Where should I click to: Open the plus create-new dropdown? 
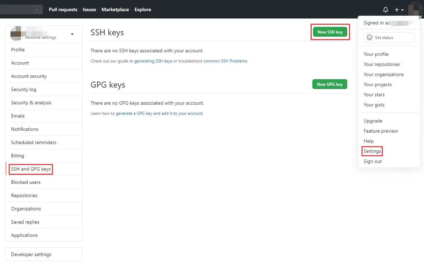point(399,10)
